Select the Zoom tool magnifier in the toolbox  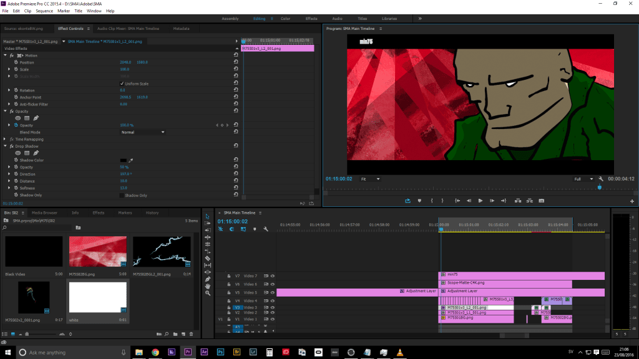[207, 293]
